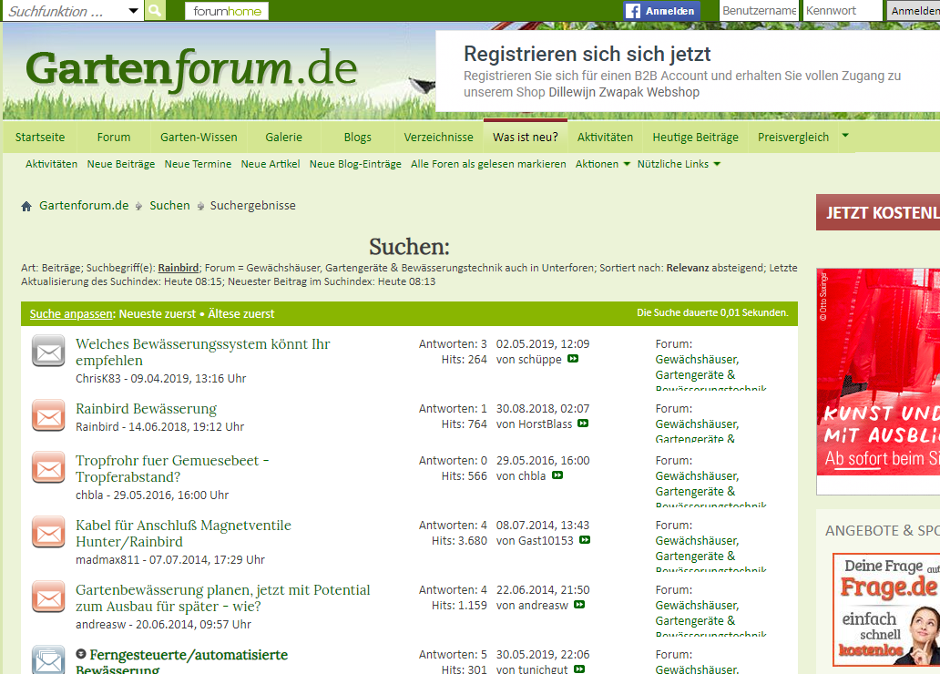
Task: Click the forumhome button
Action: (227, 11)
